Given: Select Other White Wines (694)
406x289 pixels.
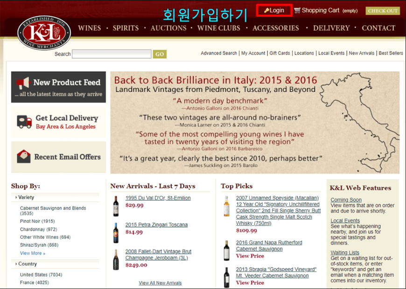Looking at the screenshot, I should pos(45,237).
